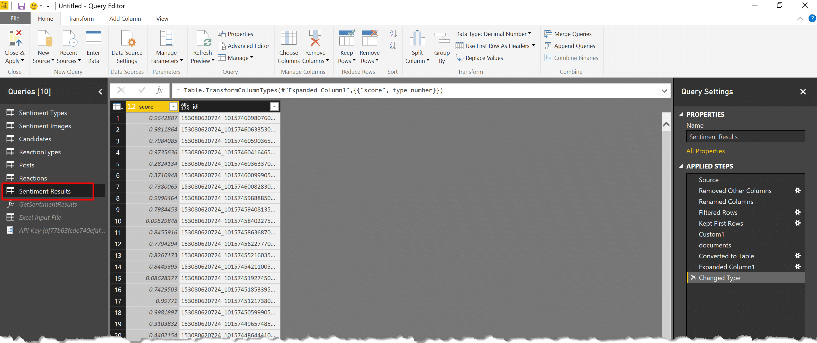Image resolution: width=817 pixels, height=343 pixels.
Task: Click the query Name input field
Action: [745, 137]
